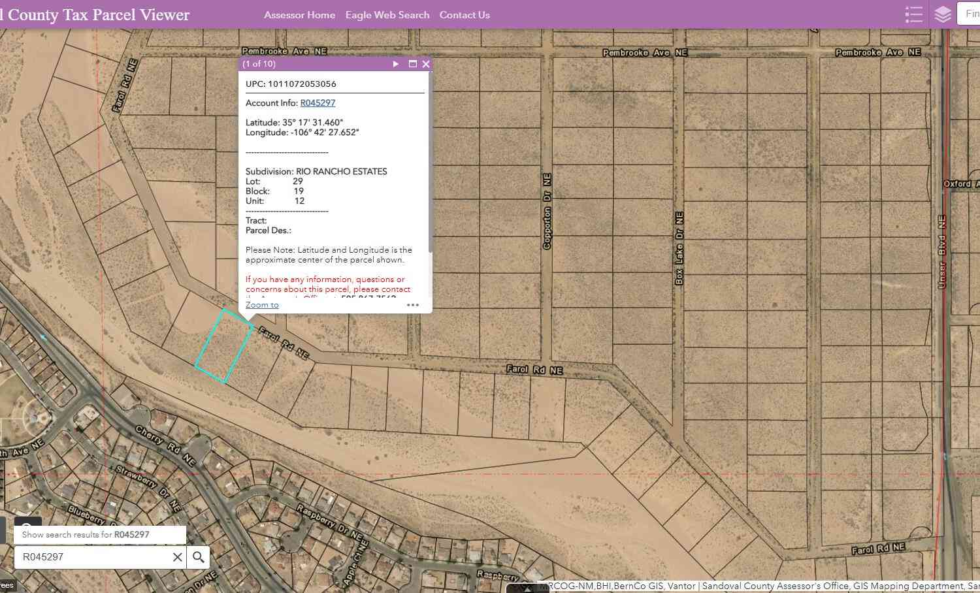Click the Longitude: -106° 42' 27.652" text
The height and width of the screenshot is (593, 980).
(302, 132)
